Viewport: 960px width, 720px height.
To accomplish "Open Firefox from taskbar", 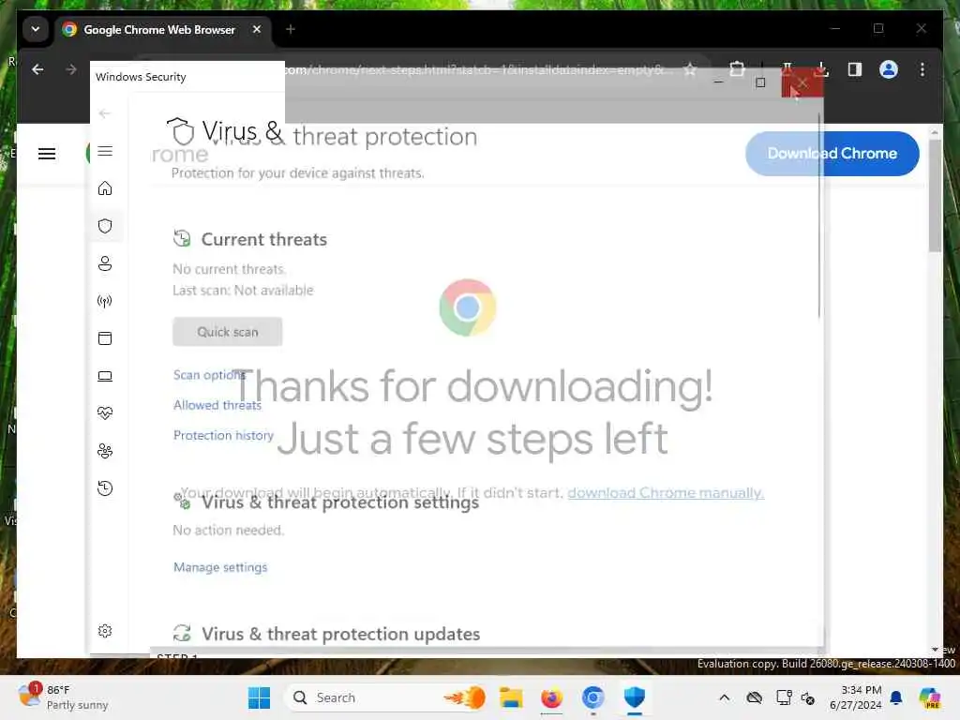I will (551, 697).
